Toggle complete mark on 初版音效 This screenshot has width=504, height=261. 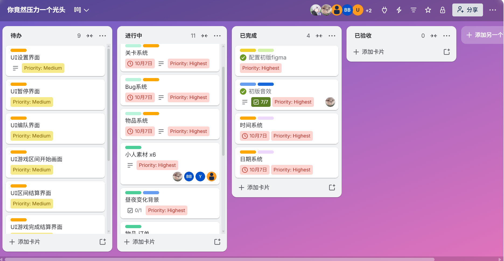point(243,91)
